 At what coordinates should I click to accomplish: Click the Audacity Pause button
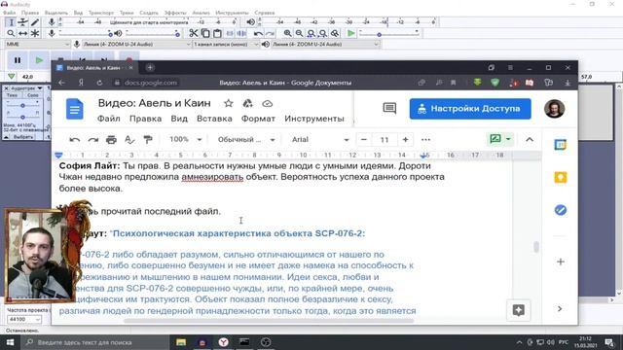click(x=18, y=60)
